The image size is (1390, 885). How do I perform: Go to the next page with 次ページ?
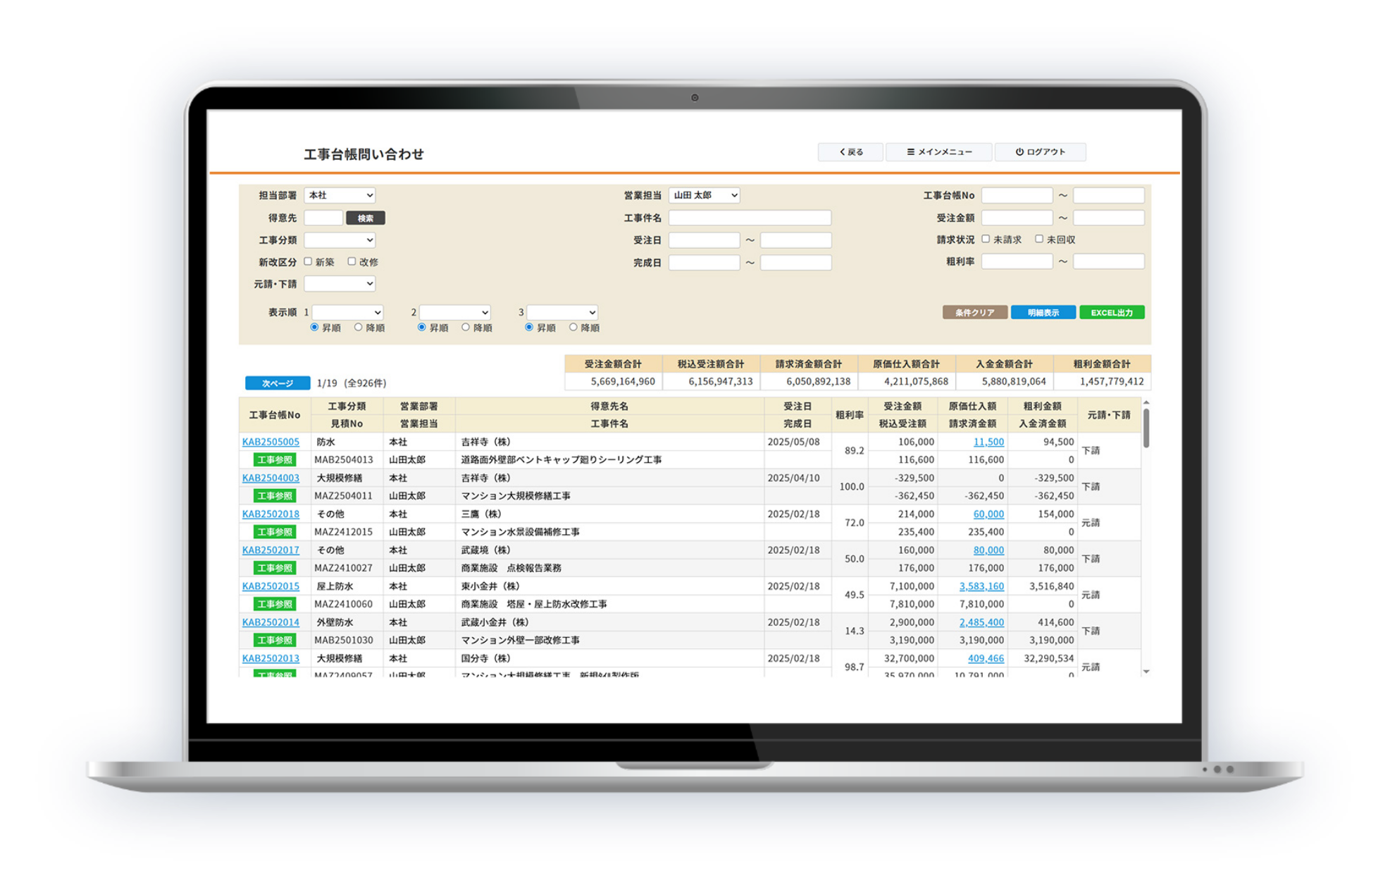pos(277,383)
